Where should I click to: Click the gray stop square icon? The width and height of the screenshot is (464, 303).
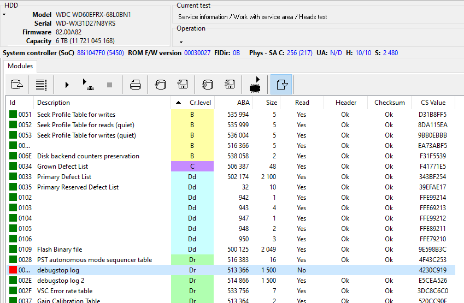109,85
